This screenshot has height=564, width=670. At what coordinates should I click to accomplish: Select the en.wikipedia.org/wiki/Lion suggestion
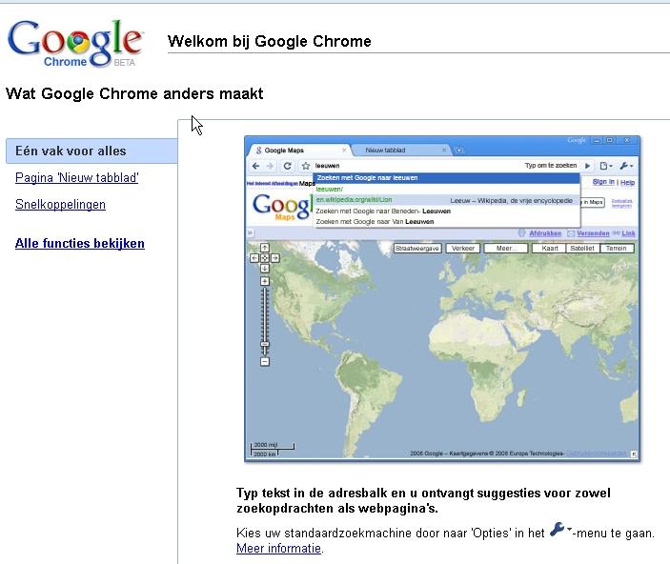(x=447, y=200)
